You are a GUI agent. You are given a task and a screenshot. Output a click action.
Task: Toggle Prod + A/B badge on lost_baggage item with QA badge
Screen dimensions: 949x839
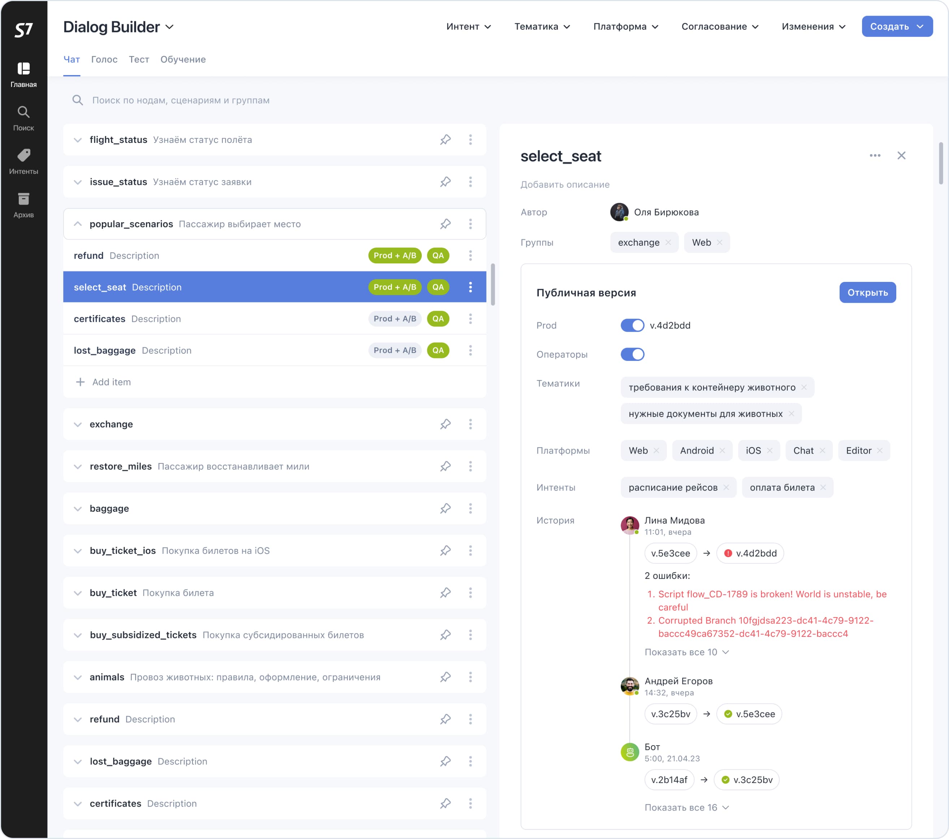tap(395, 350)
